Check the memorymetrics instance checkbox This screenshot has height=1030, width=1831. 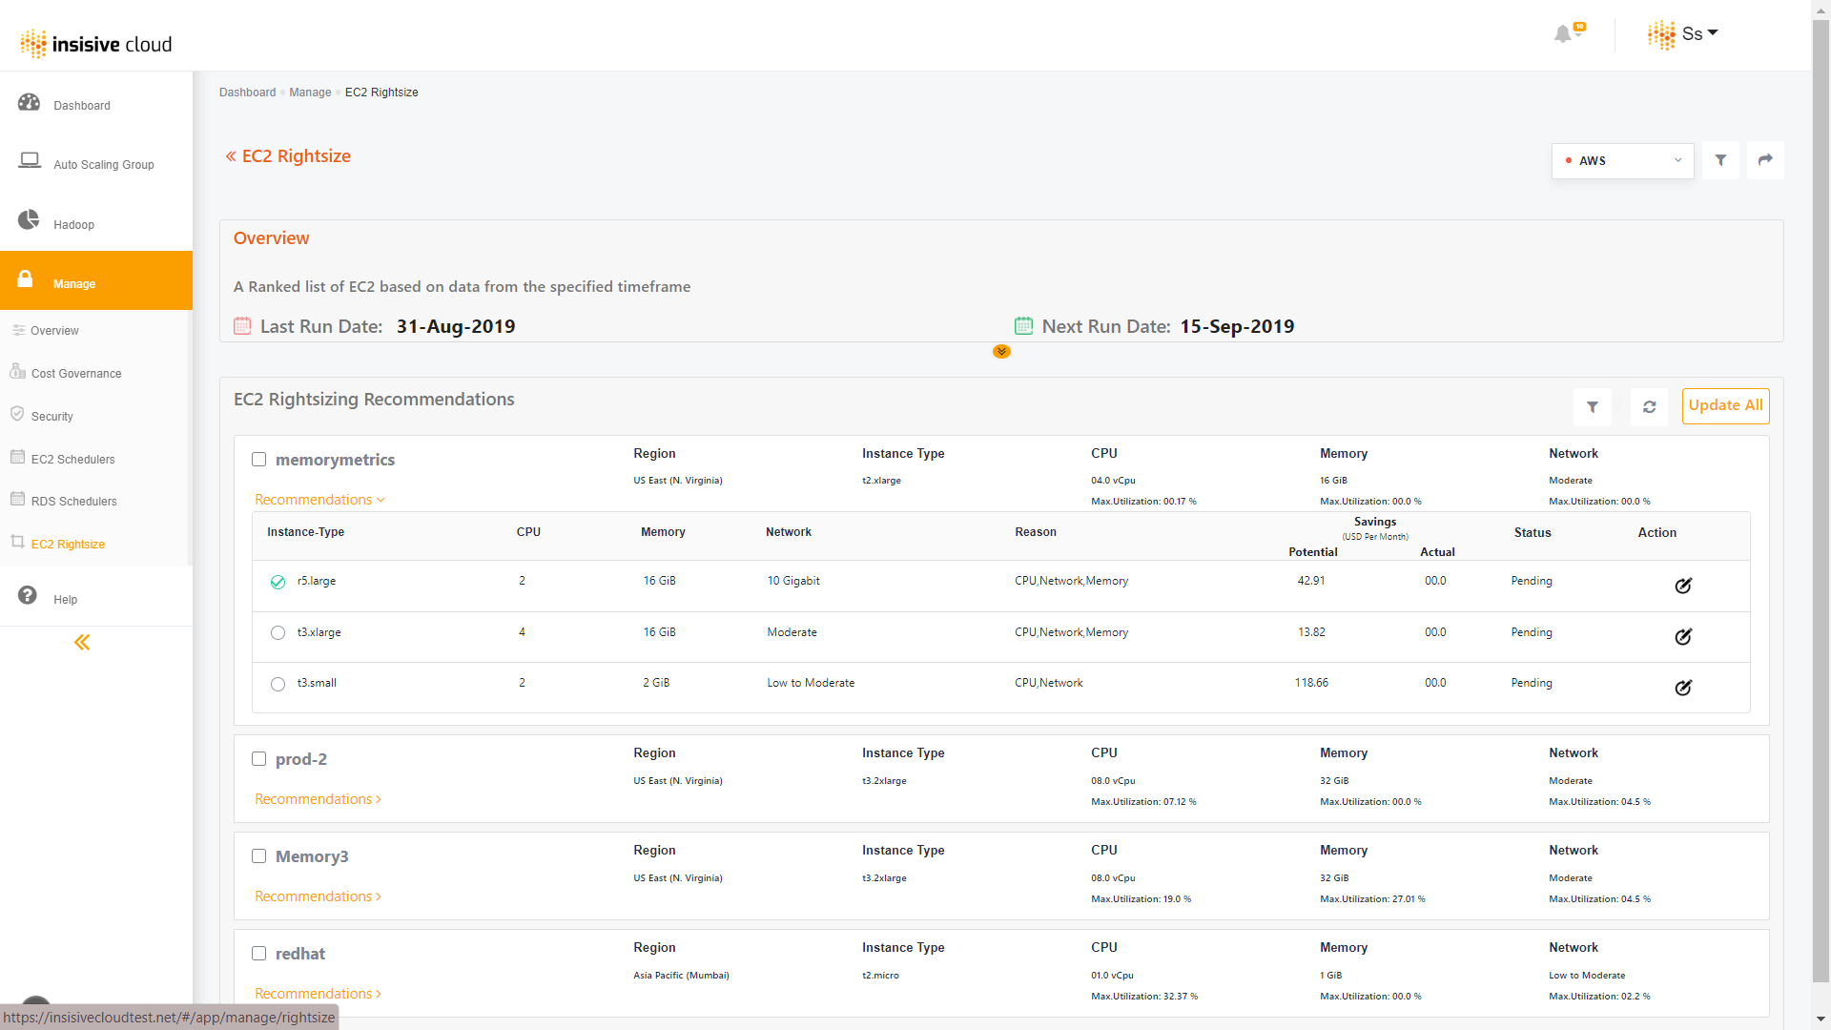tap(258, 460)
